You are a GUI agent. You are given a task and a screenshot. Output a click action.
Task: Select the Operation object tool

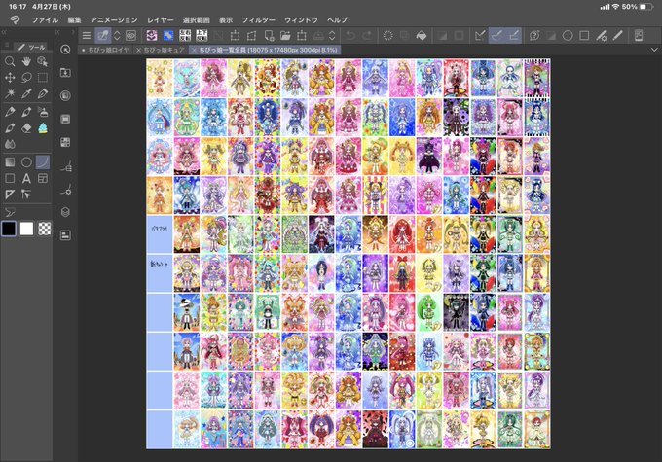pos(42,61)
